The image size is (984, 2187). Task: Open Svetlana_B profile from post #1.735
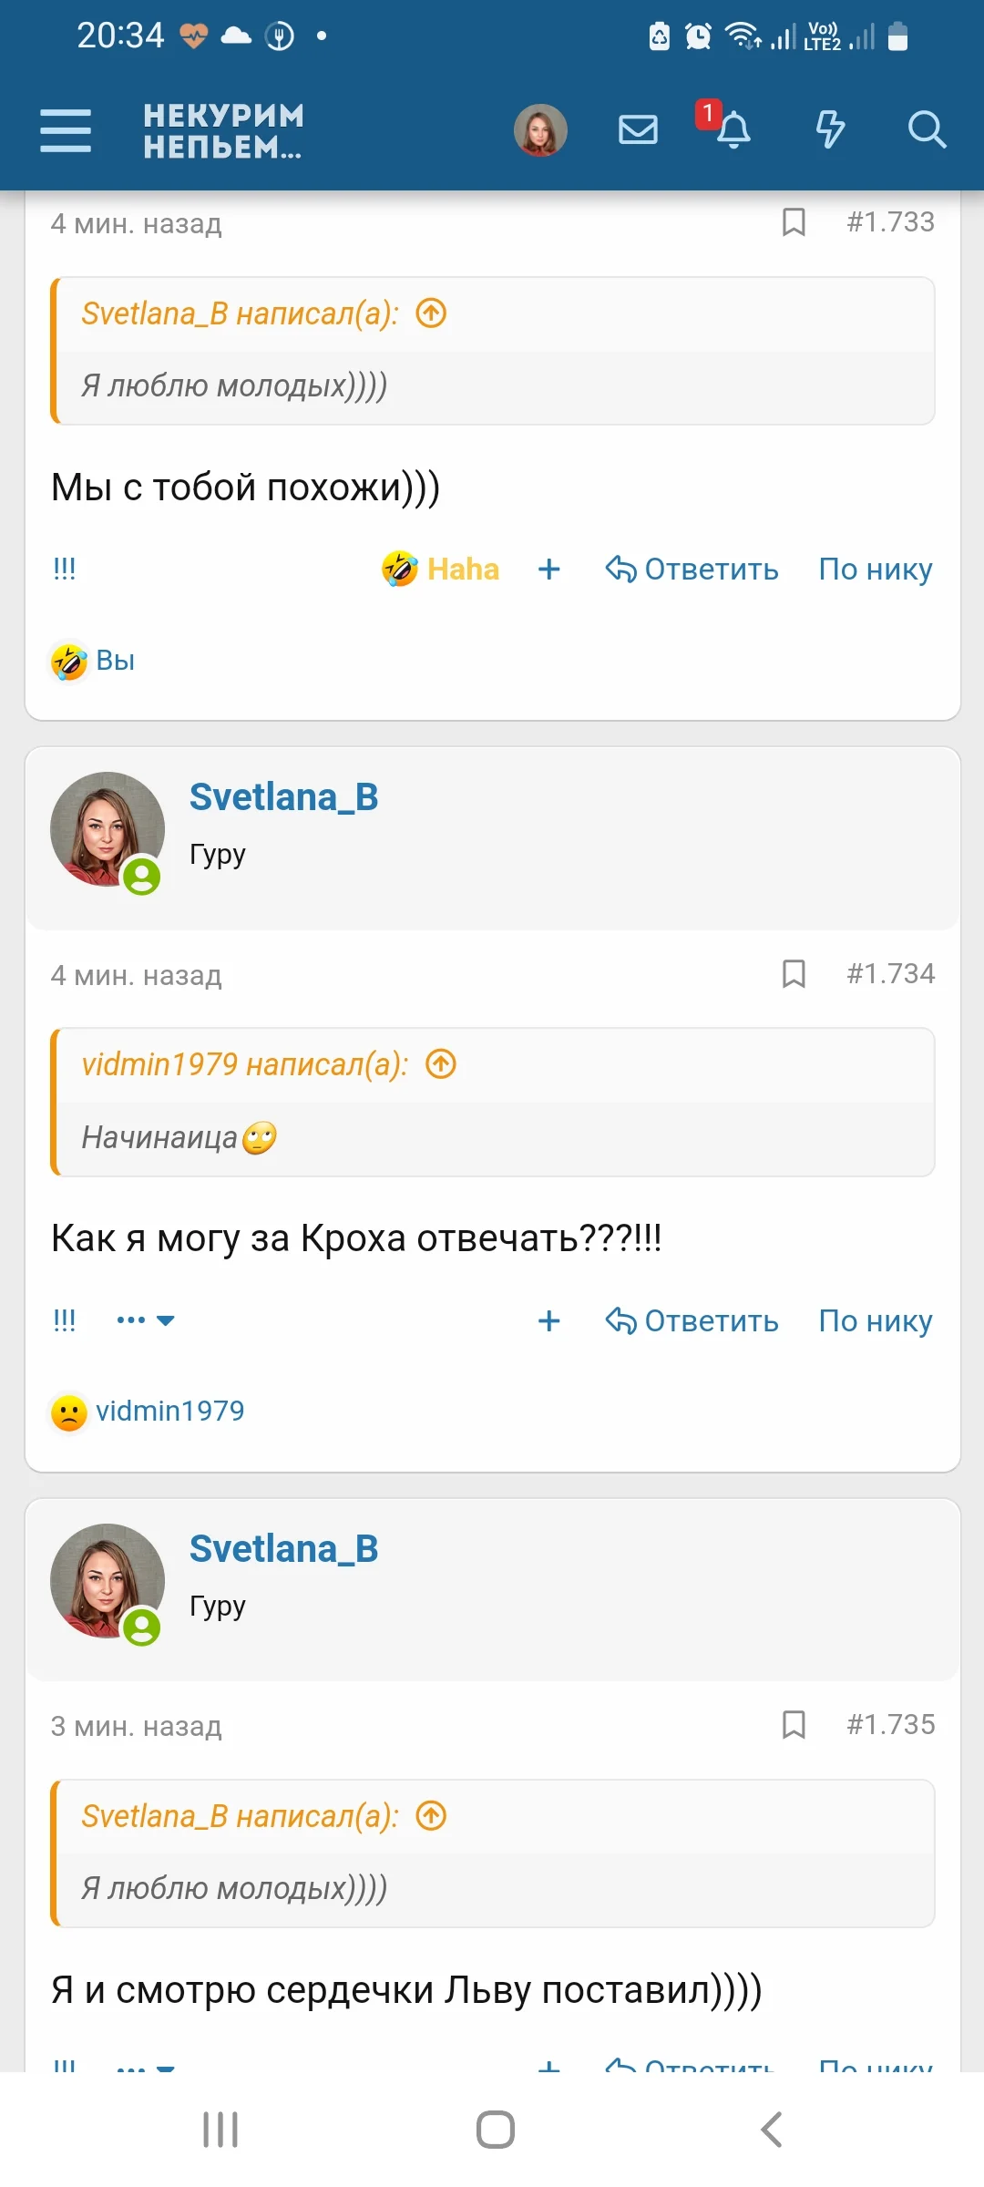[283, 1548]
